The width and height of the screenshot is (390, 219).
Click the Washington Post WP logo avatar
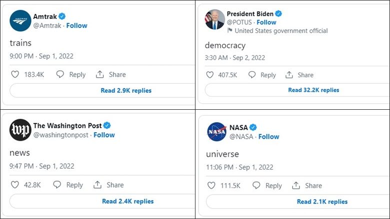[x=20, y=130]
